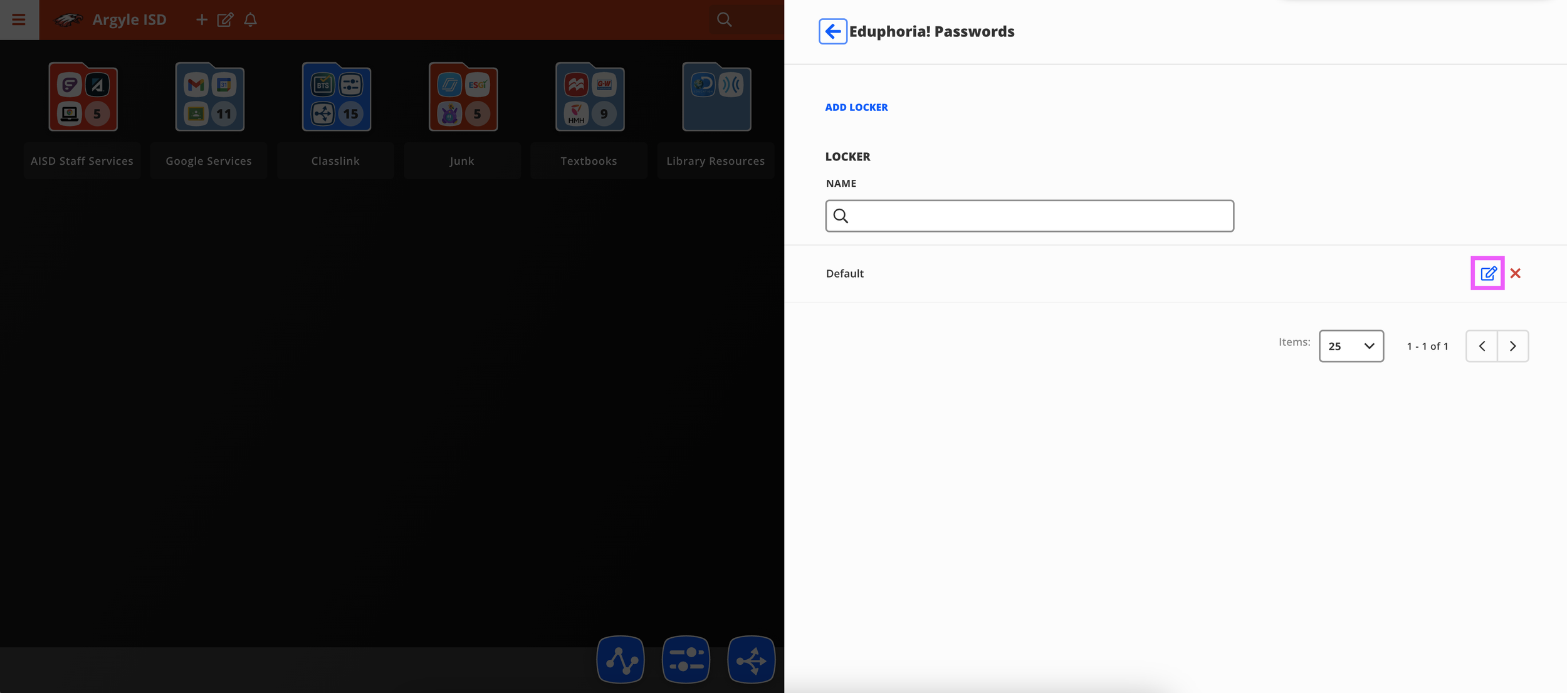Click the back arrow beside Eduphoria! Passwords
Screen dimensions: 1567x693
(x=832, y=31)
